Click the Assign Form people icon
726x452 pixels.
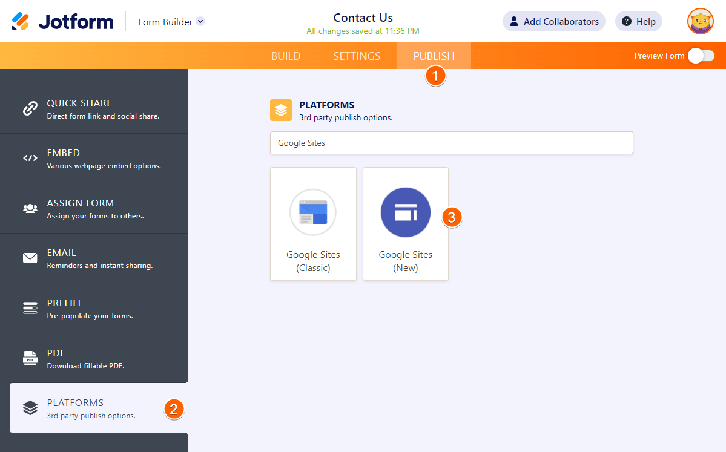30,208
